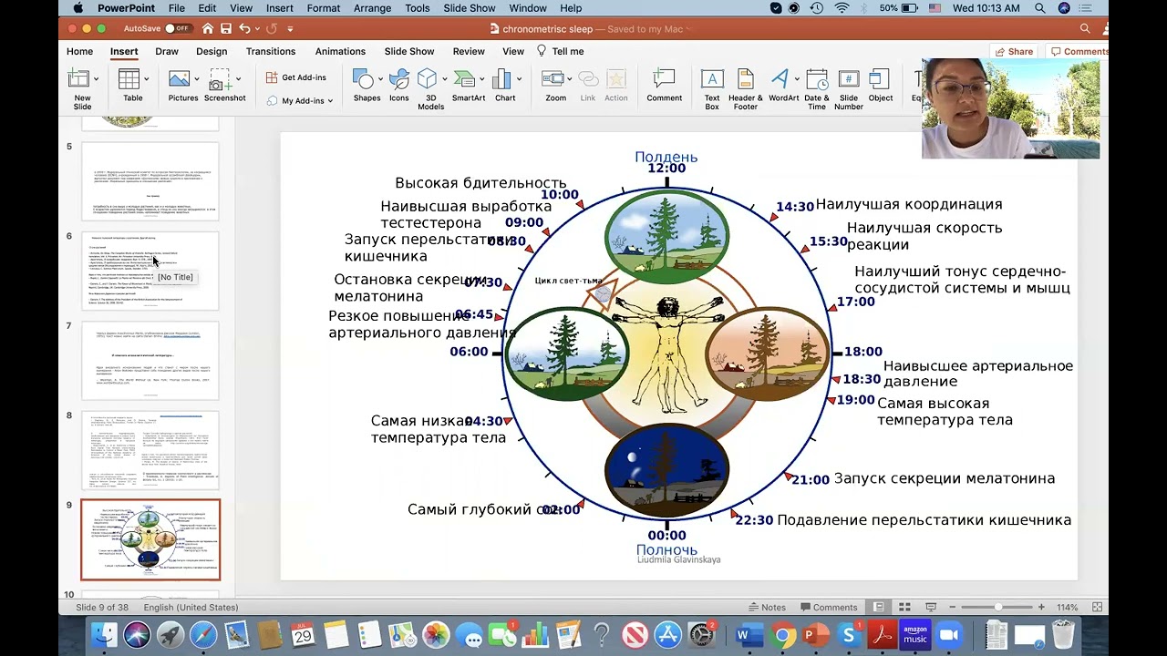Open the Screenshot dropdown arrow
The width and height of the screenshot is (1167, 656).
pos(238,80)
